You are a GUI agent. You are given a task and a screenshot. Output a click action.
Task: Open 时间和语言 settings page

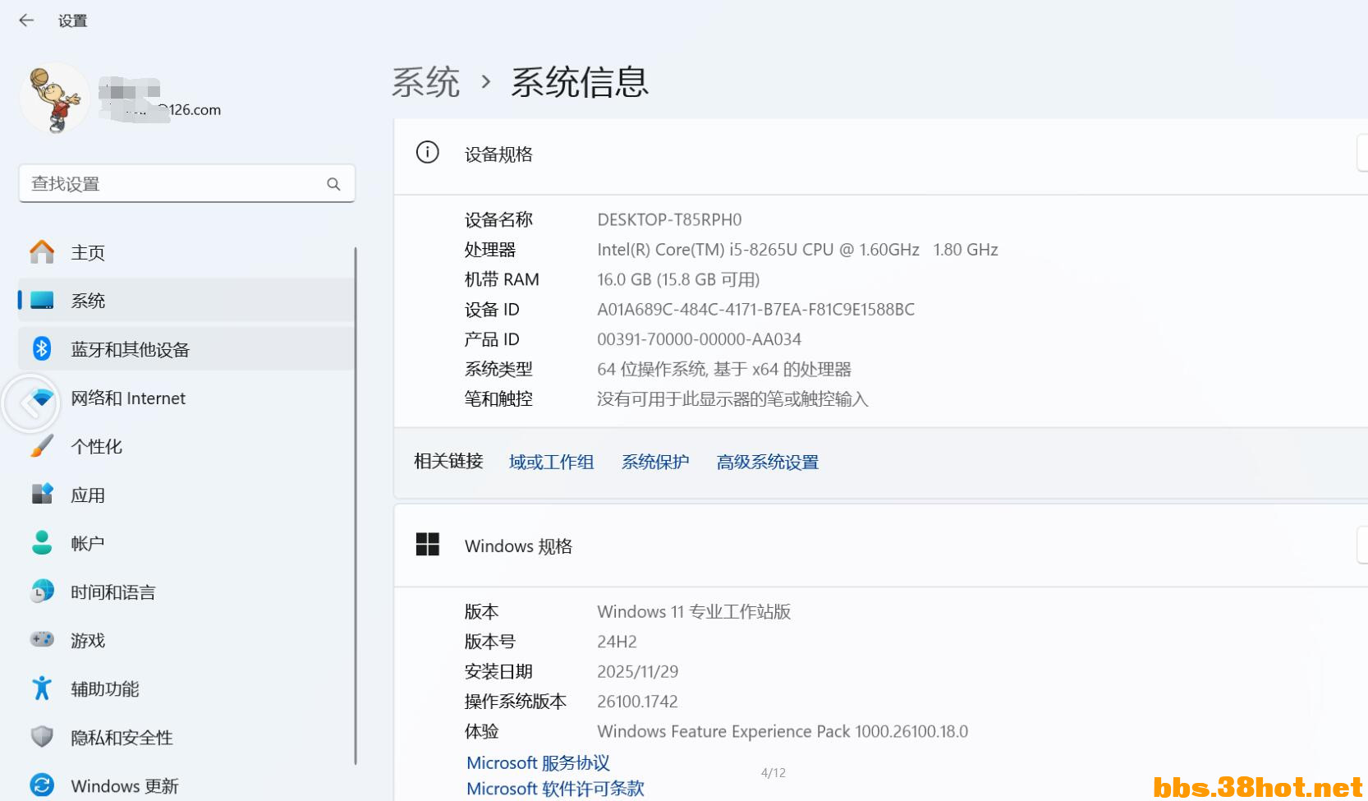pos(186,592)
